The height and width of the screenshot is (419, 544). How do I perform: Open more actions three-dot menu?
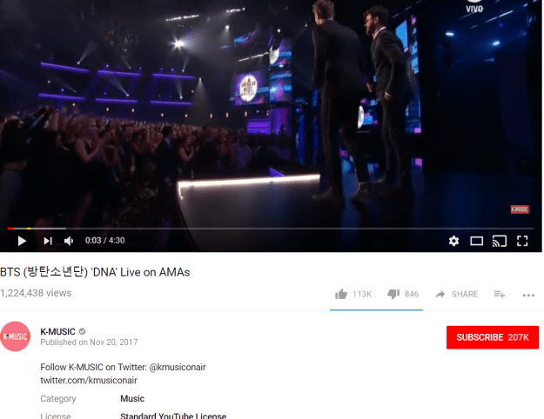(528, 296)
